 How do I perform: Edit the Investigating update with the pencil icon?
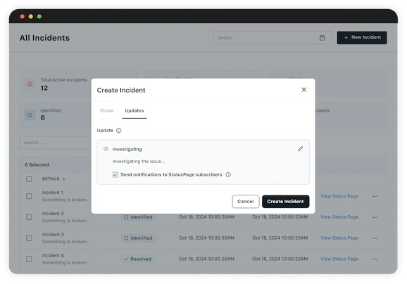[x=300, y=149]
